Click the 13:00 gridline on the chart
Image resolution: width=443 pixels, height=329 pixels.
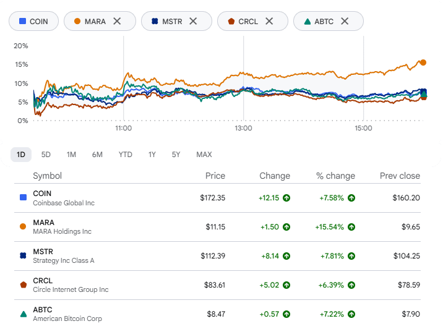[x=244, y=78]
